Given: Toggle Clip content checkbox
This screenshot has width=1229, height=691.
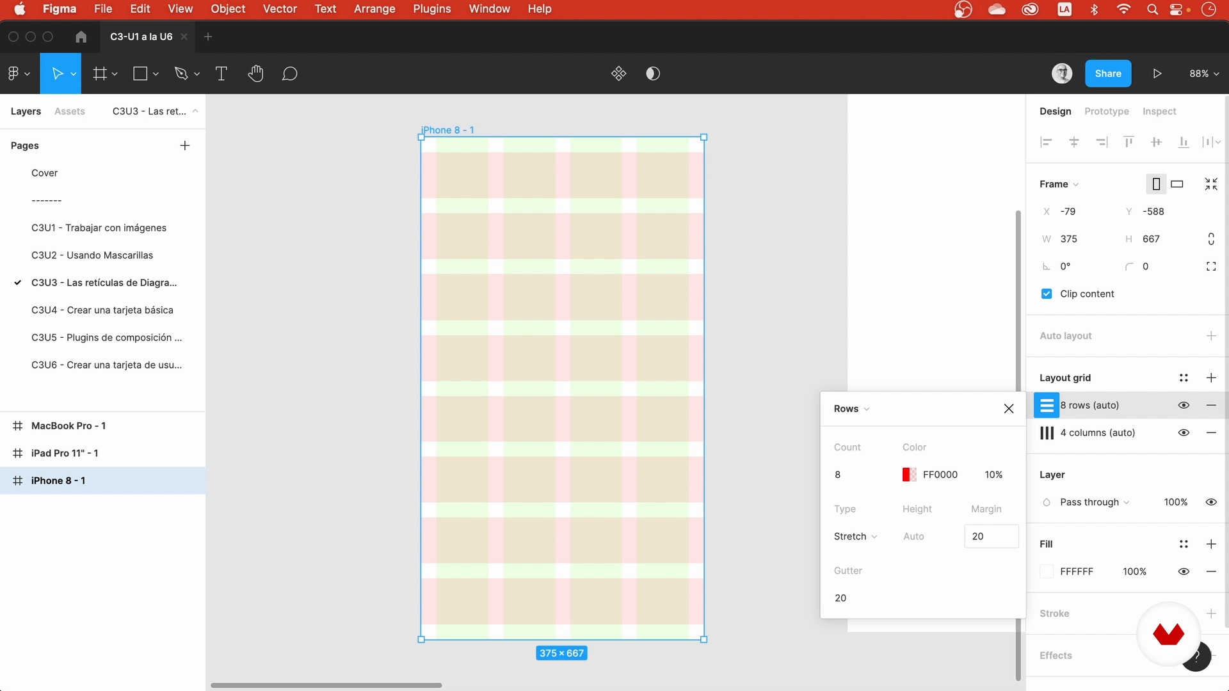Looking at the screenshot, I should (1047, 294).
